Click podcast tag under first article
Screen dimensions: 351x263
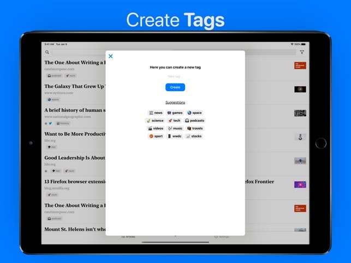[x=54, y=76]
